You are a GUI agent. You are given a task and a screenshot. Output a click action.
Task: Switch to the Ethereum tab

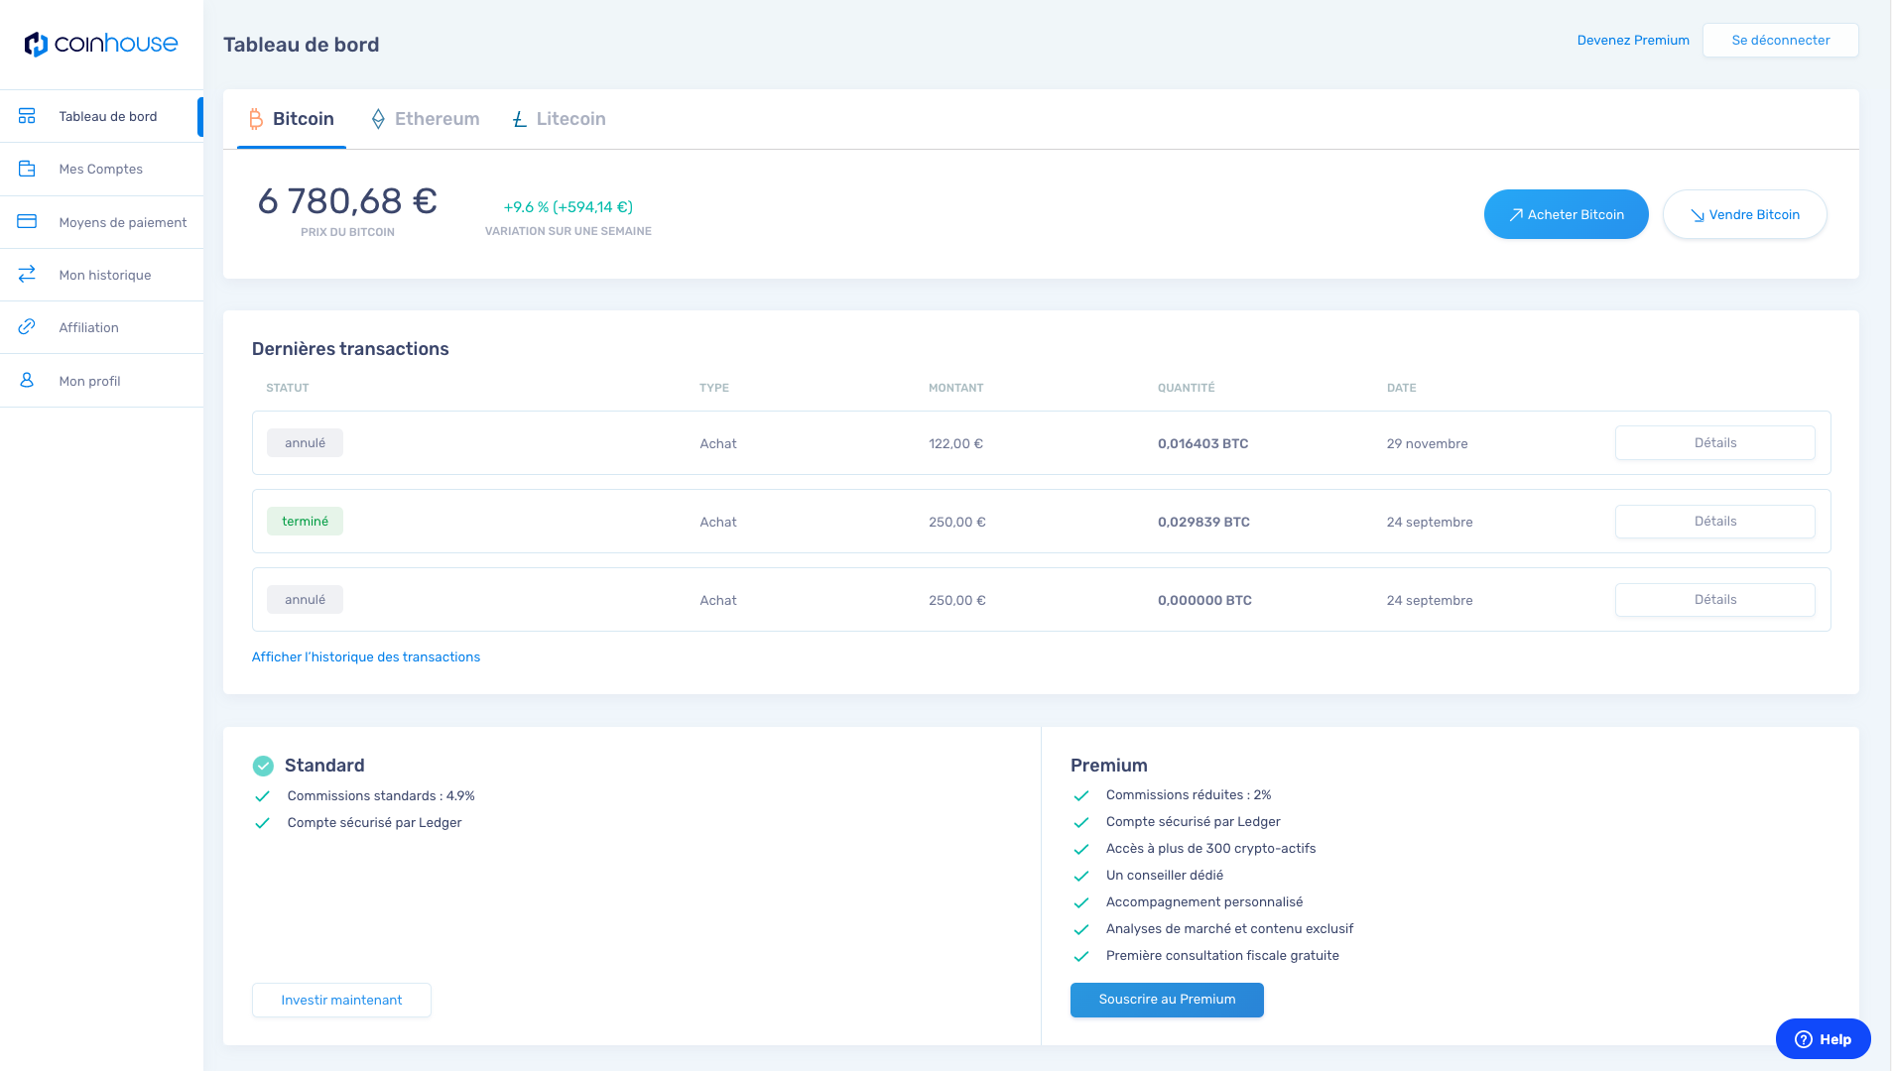click(425, 119)
